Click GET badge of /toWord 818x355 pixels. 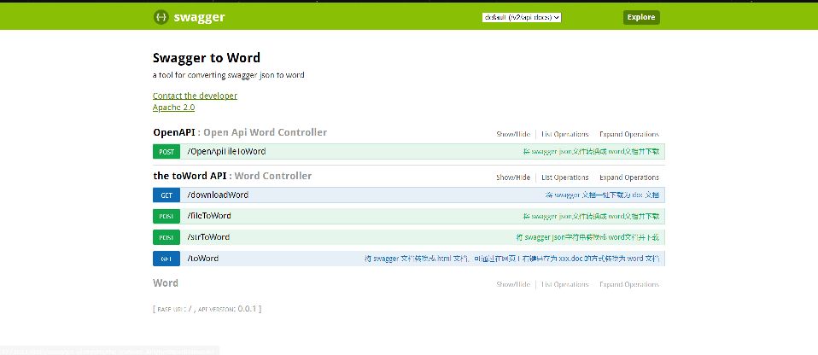click(167, 259)
